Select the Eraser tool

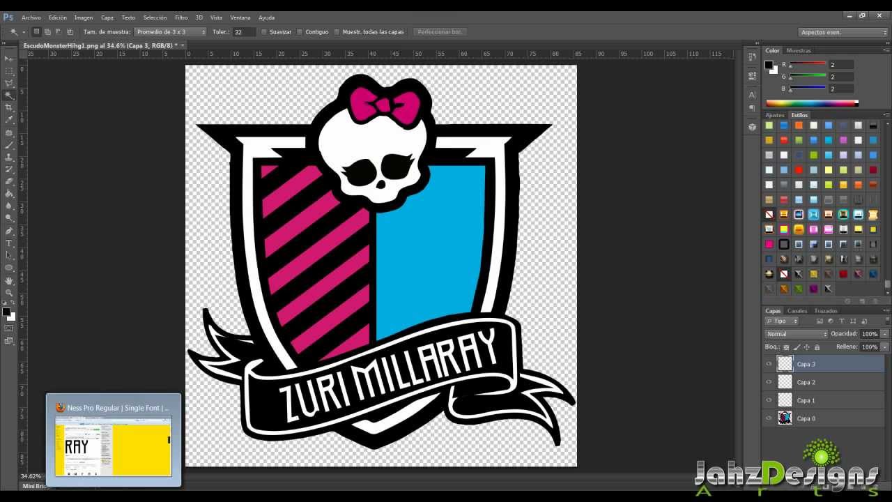pos(9,181)
